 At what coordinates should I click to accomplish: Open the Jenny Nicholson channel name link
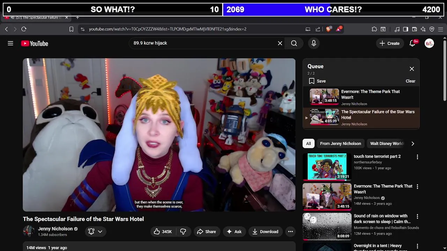55,229
